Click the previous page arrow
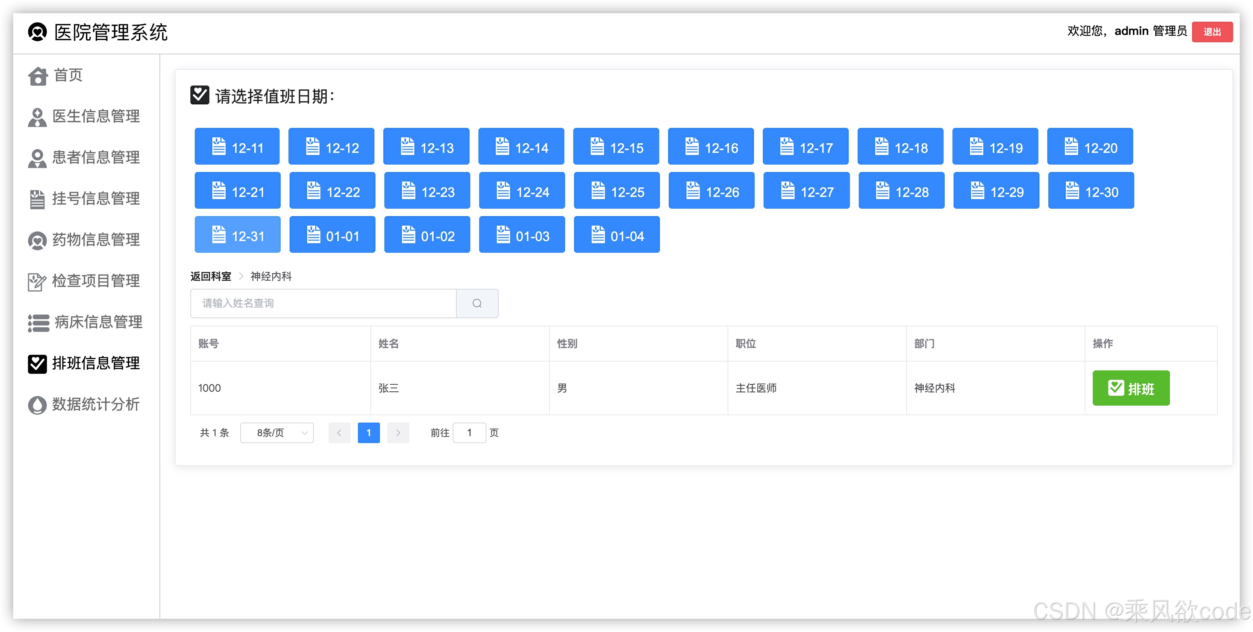The width and height of the screenshot is (1253, 632). (339, 433)
